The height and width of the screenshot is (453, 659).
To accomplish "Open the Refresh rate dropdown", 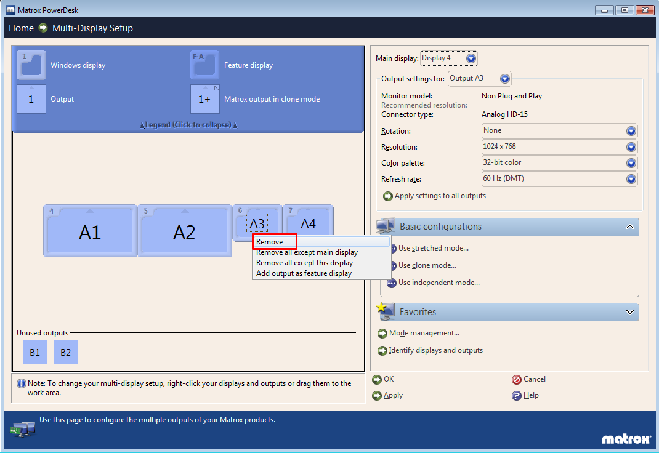I will click(x=631, y=179).
